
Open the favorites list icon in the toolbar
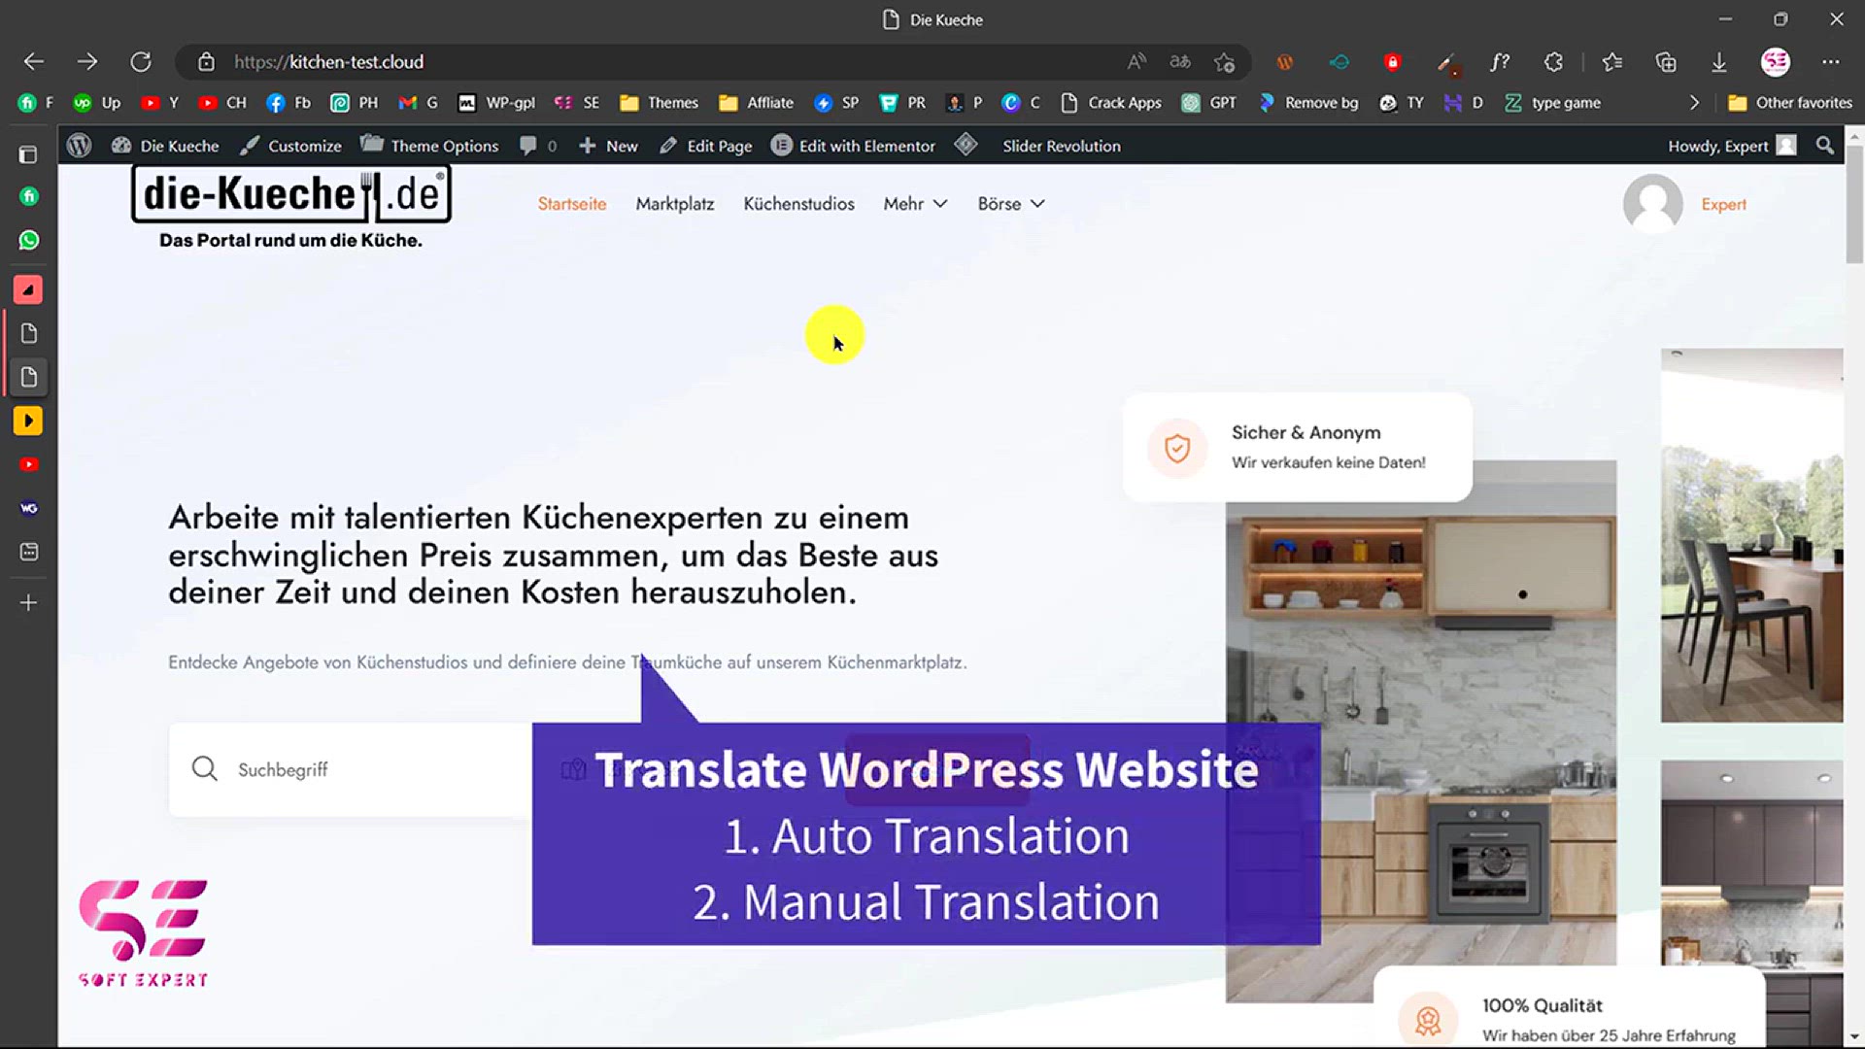pyautogui.click(x=1612, y=62)
